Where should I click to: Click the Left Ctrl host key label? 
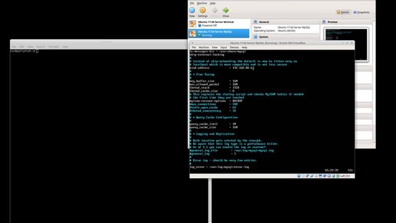[345, 176]
